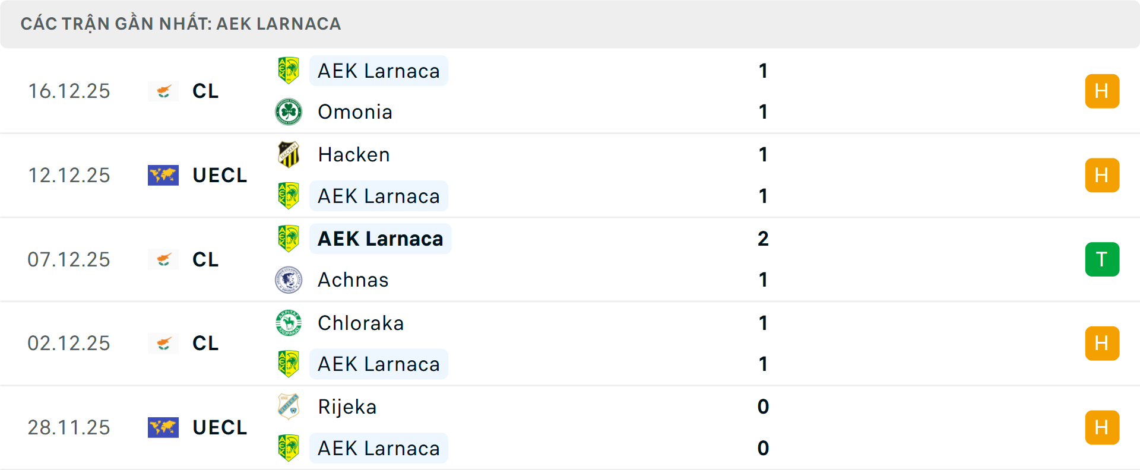
Task: Click the Cyprus flag next to CL on 16.12.25
Action: click(x=163, y=91)
